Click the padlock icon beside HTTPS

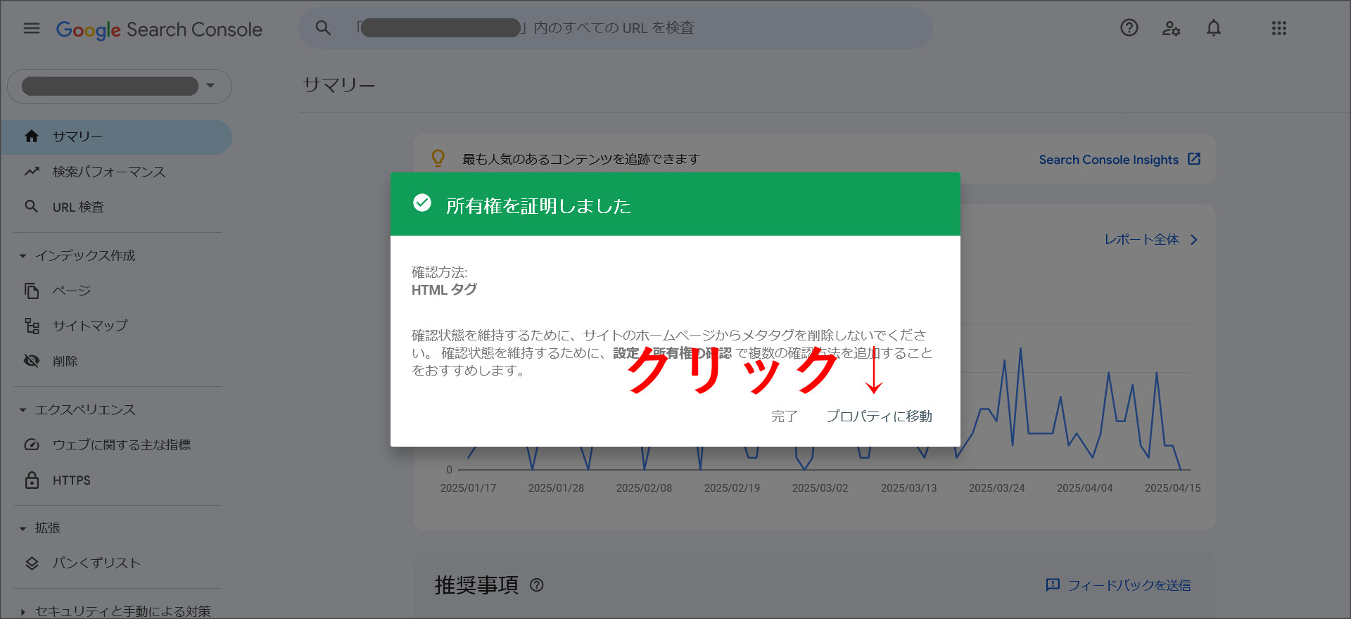[x=32, y=480]
